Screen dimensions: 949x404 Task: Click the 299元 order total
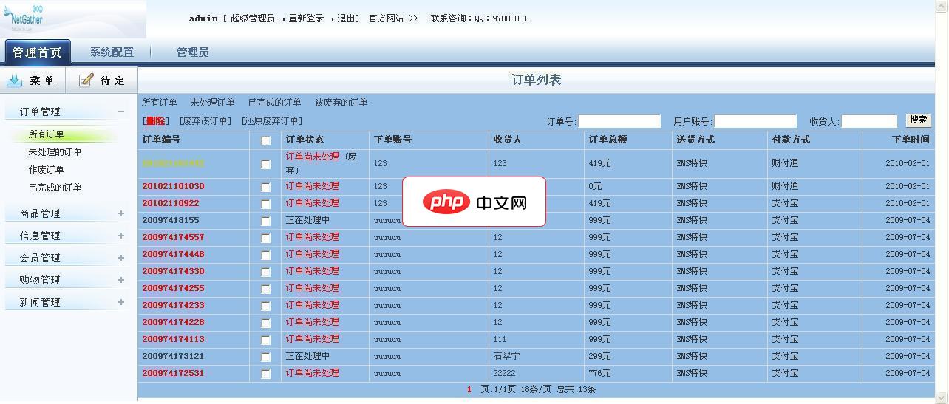tap(599, 356)
